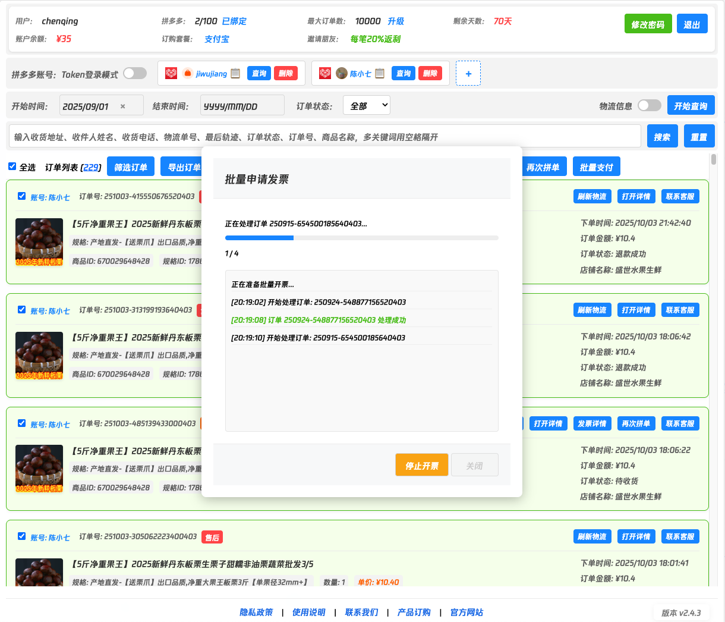Click the plus icon to add account
The height and width of the screenshot is (622, 725).
pos(468,73)
